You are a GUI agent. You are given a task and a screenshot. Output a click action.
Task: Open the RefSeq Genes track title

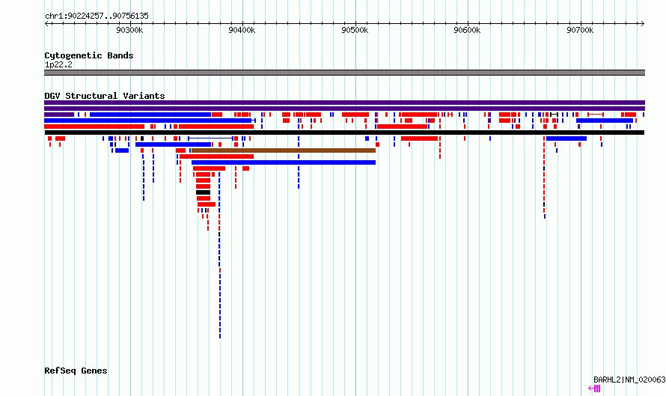pos(76,371)
